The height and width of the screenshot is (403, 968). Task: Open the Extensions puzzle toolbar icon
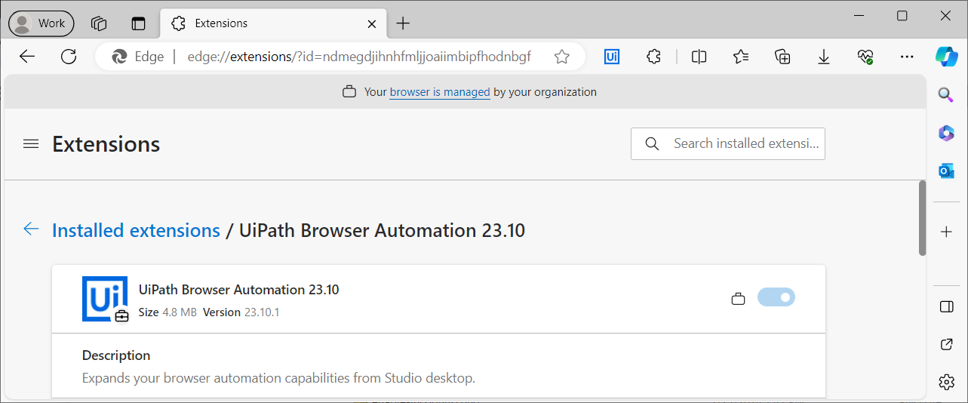point(654,57)
